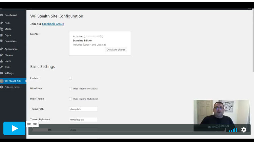The height and width of the screenshot is (142, 254).
Task: Click the Collapse menu label
Action: [x=12, y=87]
